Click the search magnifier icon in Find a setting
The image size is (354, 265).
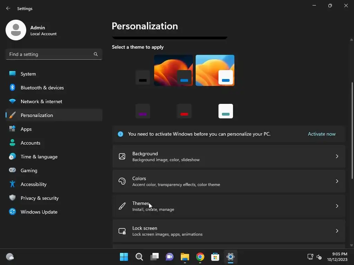click(x=96, y=54)
